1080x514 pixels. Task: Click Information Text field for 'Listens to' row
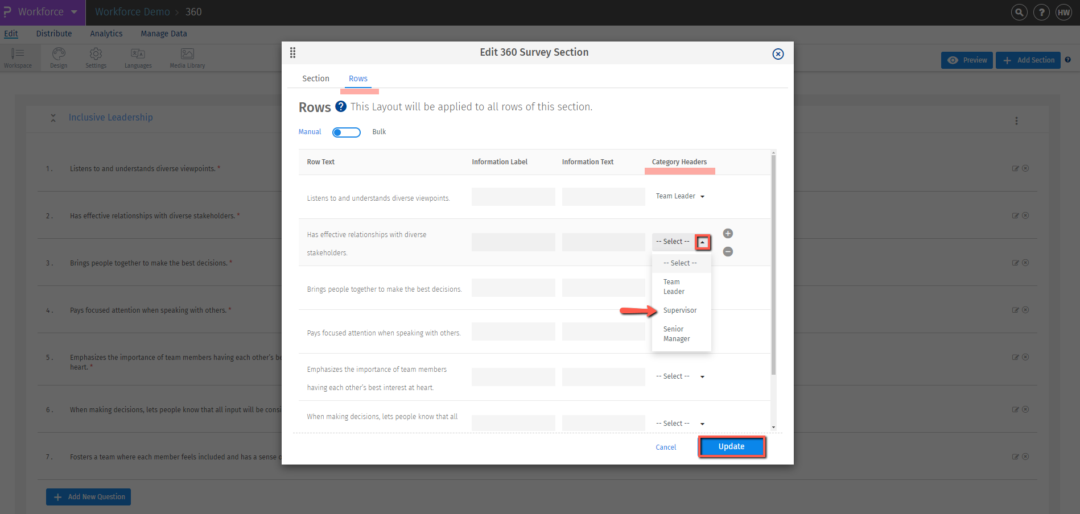point(604,197)
